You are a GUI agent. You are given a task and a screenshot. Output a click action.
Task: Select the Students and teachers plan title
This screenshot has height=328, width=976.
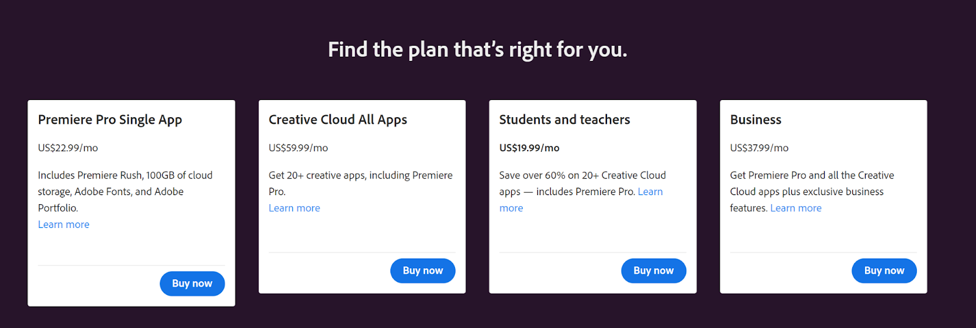(564, 119)
